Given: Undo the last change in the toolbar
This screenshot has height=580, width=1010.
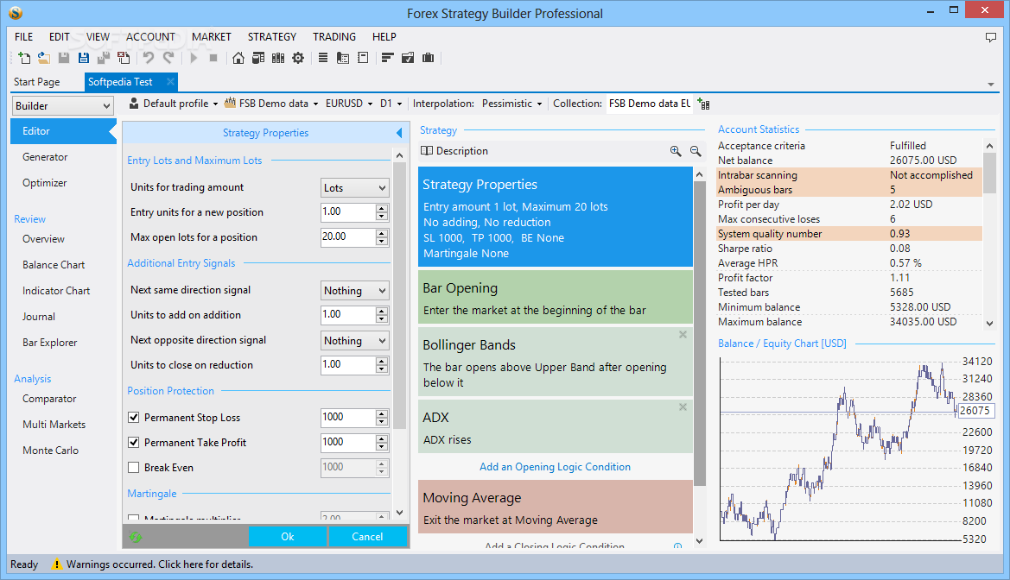Looking at the screenshot, I should [x=148, y=58].
